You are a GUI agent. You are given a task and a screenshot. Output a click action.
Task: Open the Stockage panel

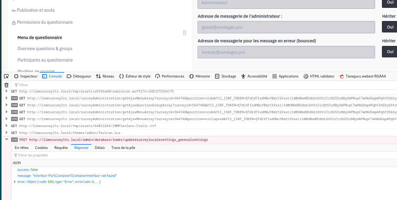(x=225, y=76)
